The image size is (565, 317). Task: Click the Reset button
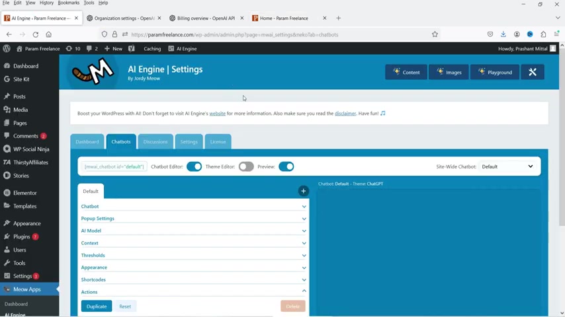click(x=125, y=306)
